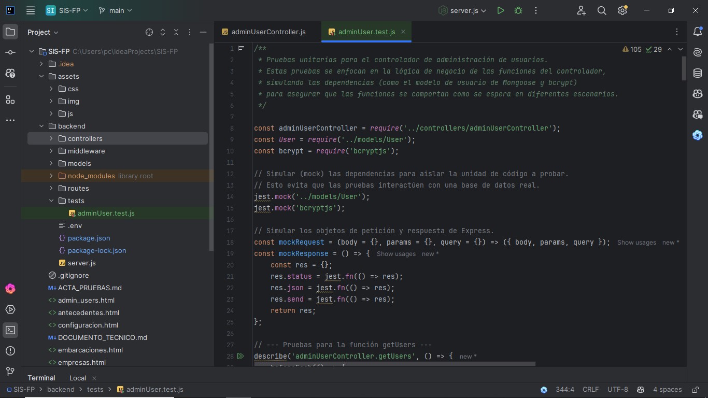Change file encoding UTF-8
The height and width of the screenshot is (398, 708).
617,389
